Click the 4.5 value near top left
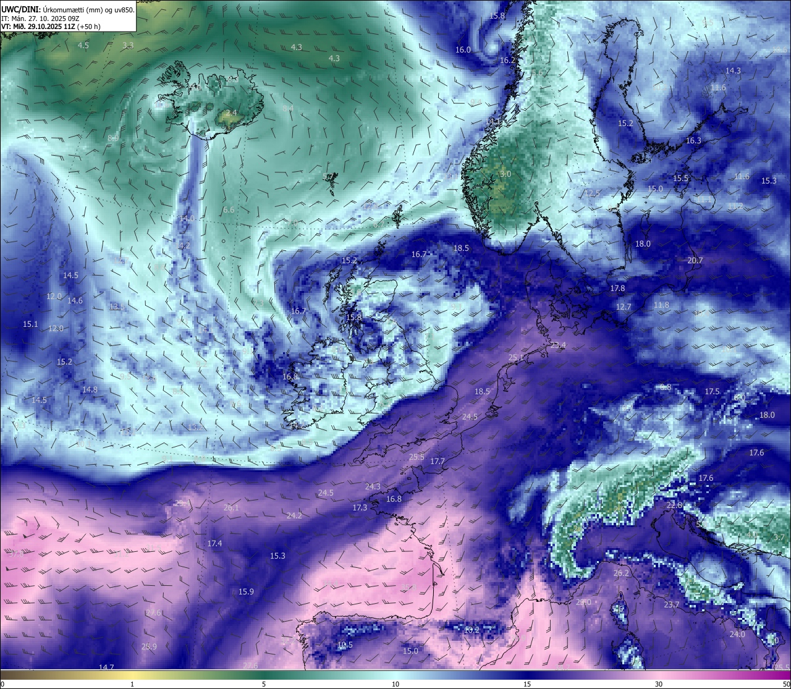 83,46
